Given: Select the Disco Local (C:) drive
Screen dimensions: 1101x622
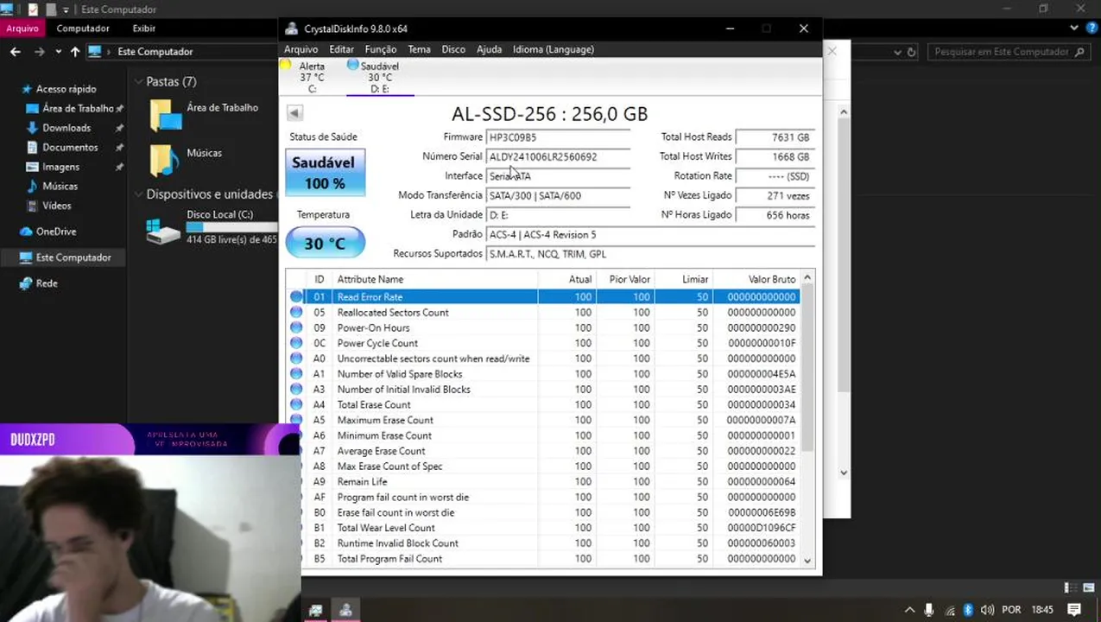Looking at the screenshot, I should [212, 227].
